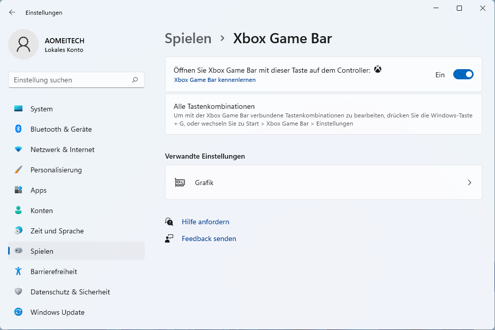Navigate to Spielen in the breadcrumb

point(188,39)
